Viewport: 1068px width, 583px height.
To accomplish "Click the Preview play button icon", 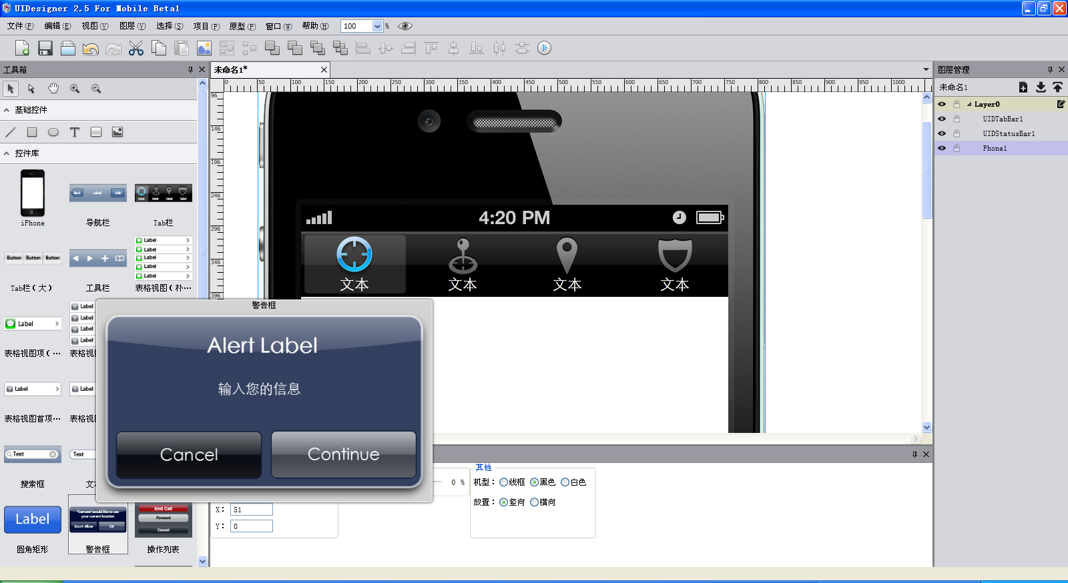I will click(x=545, y=48).
